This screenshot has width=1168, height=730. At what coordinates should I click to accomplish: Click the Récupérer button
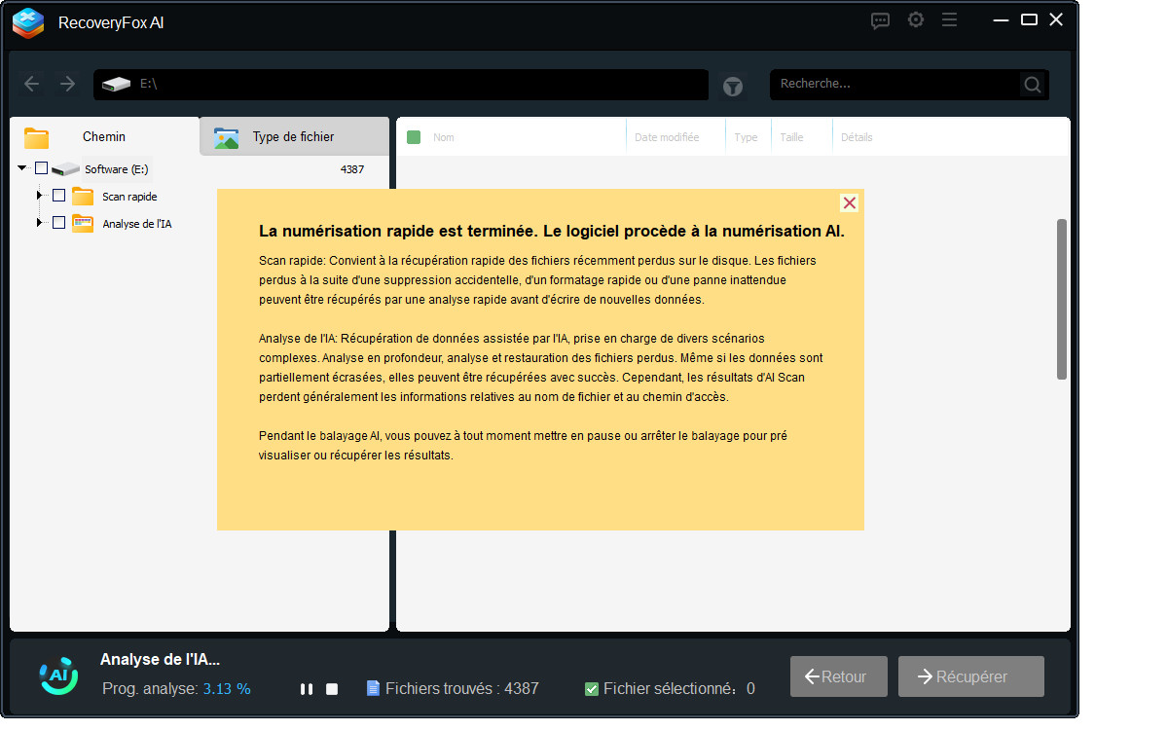[x=970, y=675]
